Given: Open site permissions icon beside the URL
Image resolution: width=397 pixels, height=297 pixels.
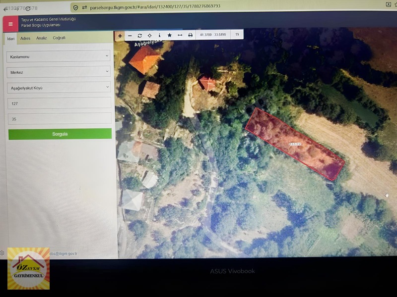Looking at the screenshot, I should click(x=84, y=7).
